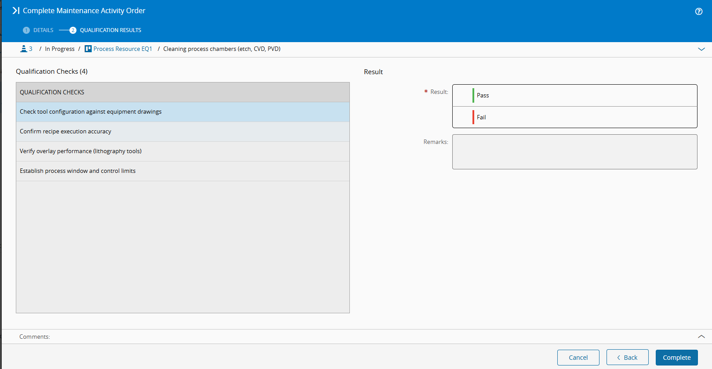Open the Qualification Results step
Image resolution: width=712 pixels, height=369 pixels.
110,30
